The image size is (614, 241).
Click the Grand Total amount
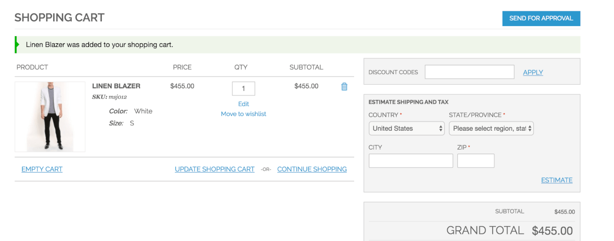(552, 230)
